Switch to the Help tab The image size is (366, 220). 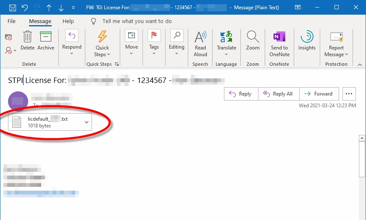click(68, 21)
